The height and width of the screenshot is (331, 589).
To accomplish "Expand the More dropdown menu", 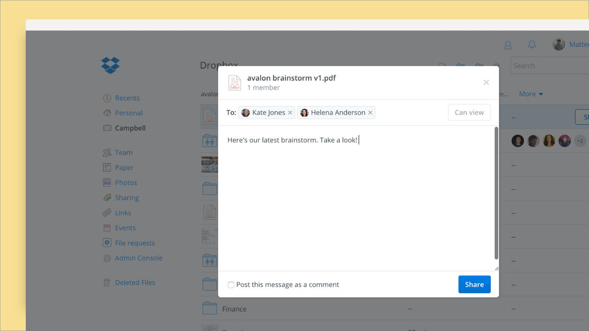I will [x=531, y=94].
